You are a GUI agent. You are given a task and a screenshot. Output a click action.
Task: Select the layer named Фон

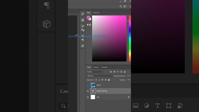(109, 97)
